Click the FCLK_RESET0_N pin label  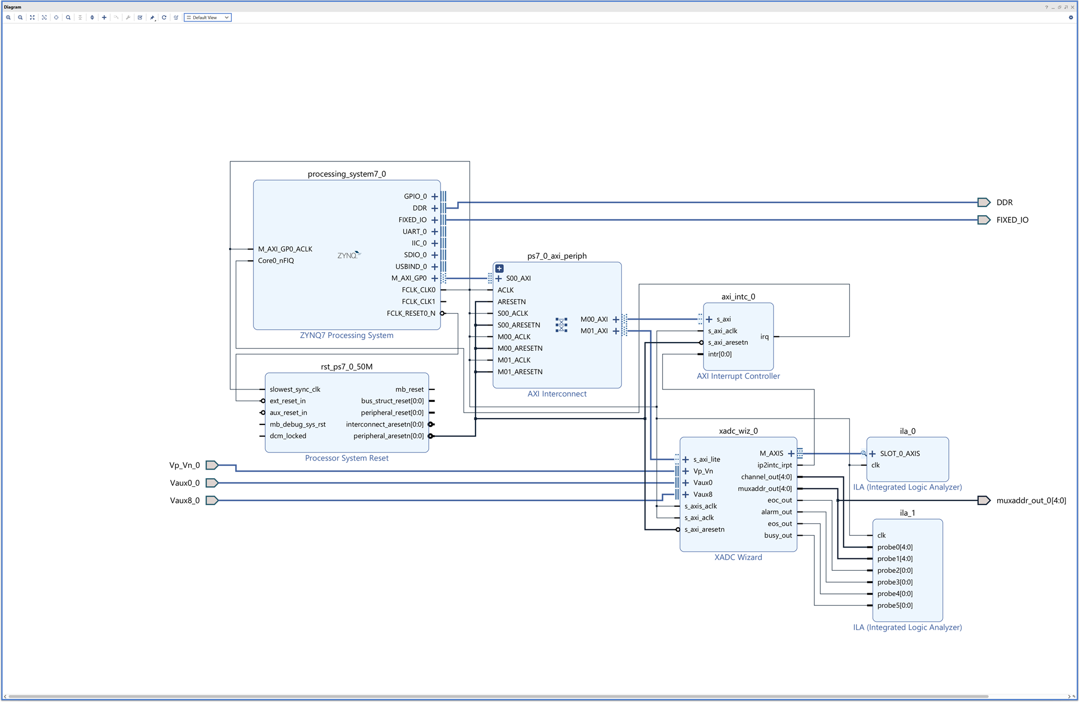411,313
